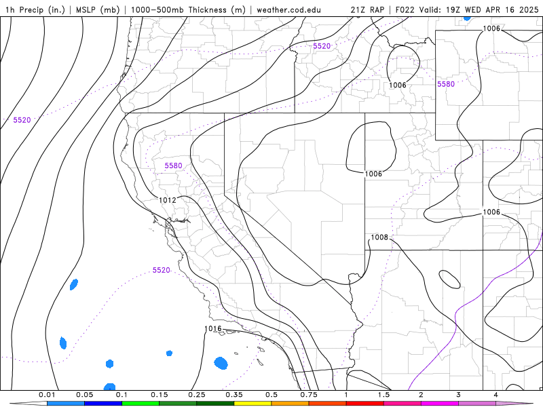Click the 0.75 legend value

point(309,395)
